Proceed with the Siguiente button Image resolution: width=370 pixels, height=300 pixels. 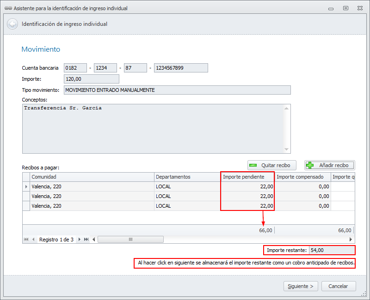point(301,286)
